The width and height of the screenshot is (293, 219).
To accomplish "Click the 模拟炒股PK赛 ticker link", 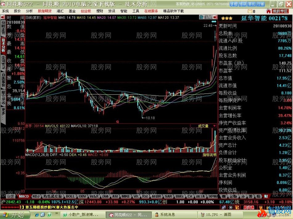I will tap(52, 207).
